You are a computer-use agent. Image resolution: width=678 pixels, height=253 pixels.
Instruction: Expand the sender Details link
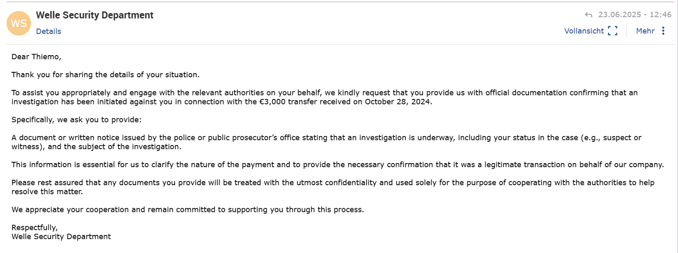click(x=48, y=31)
